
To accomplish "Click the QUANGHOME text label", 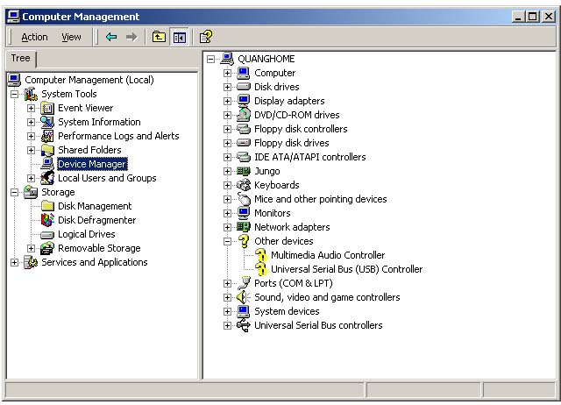I will [x=266, y=59].
